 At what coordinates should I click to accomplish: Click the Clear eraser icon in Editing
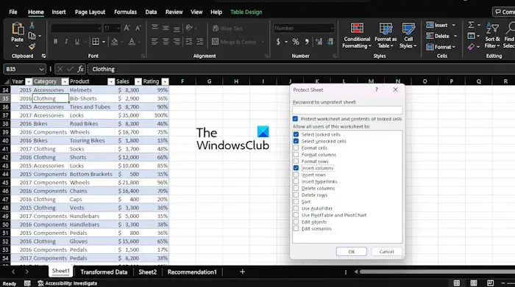471,47
